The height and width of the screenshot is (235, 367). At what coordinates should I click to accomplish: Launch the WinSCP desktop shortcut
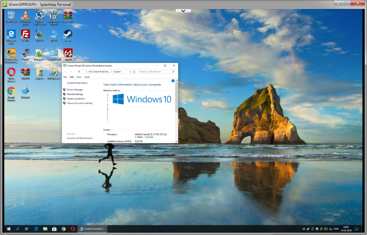tap(40, 36)
